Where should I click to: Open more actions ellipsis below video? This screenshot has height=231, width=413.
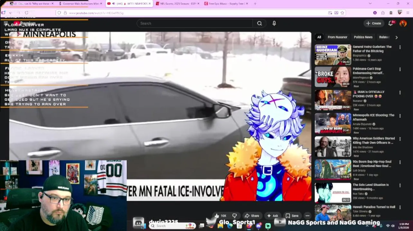(x=307, y=216)
